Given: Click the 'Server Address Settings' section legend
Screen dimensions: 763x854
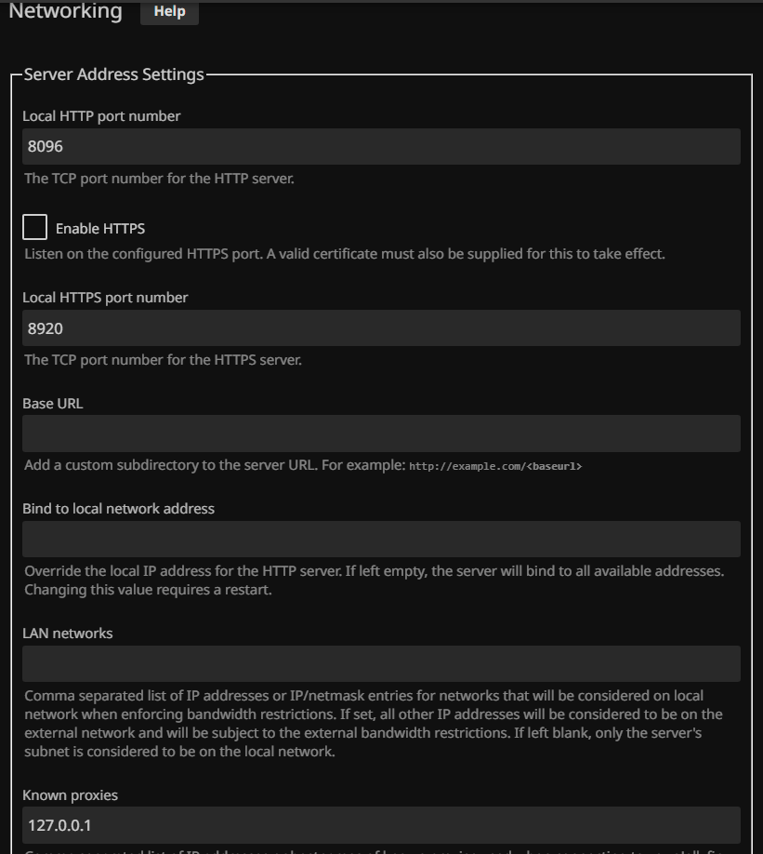Looking at the screenshot, I should pyautogui.click(x=113, y=74).
